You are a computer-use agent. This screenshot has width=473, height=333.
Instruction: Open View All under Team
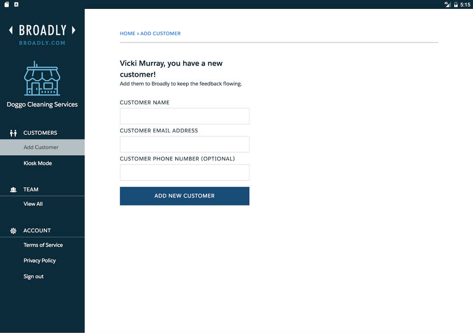pyautogui.click(x=33, y=204)
